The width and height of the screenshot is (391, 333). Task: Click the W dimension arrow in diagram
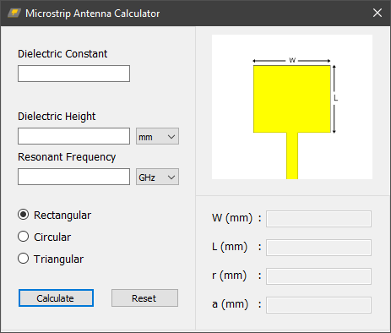(291, 60)
